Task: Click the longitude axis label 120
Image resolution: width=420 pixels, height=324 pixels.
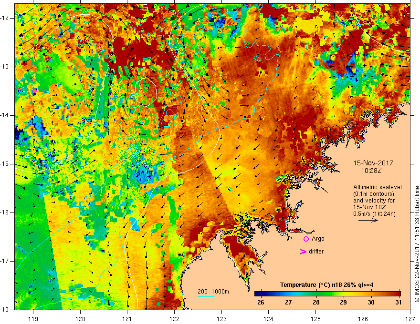Action: click(x=80, y=319)
